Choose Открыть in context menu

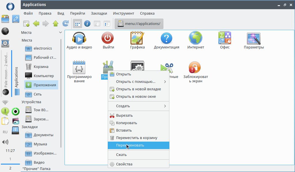139,74
